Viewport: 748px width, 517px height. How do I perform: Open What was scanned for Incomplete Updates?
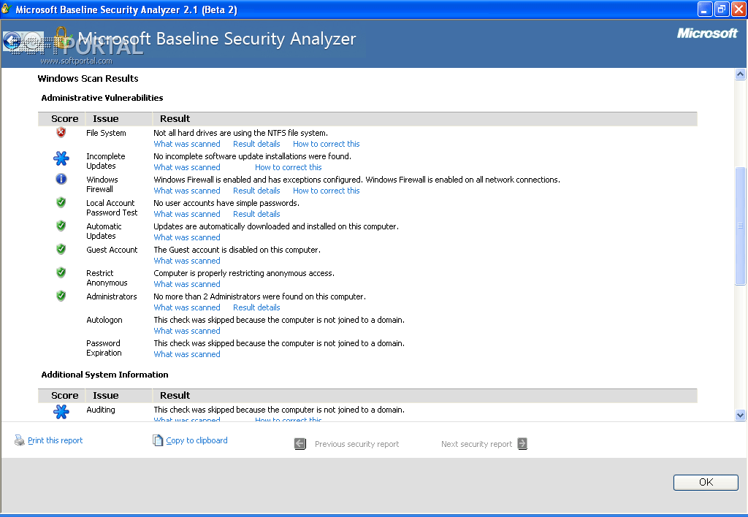187,167
